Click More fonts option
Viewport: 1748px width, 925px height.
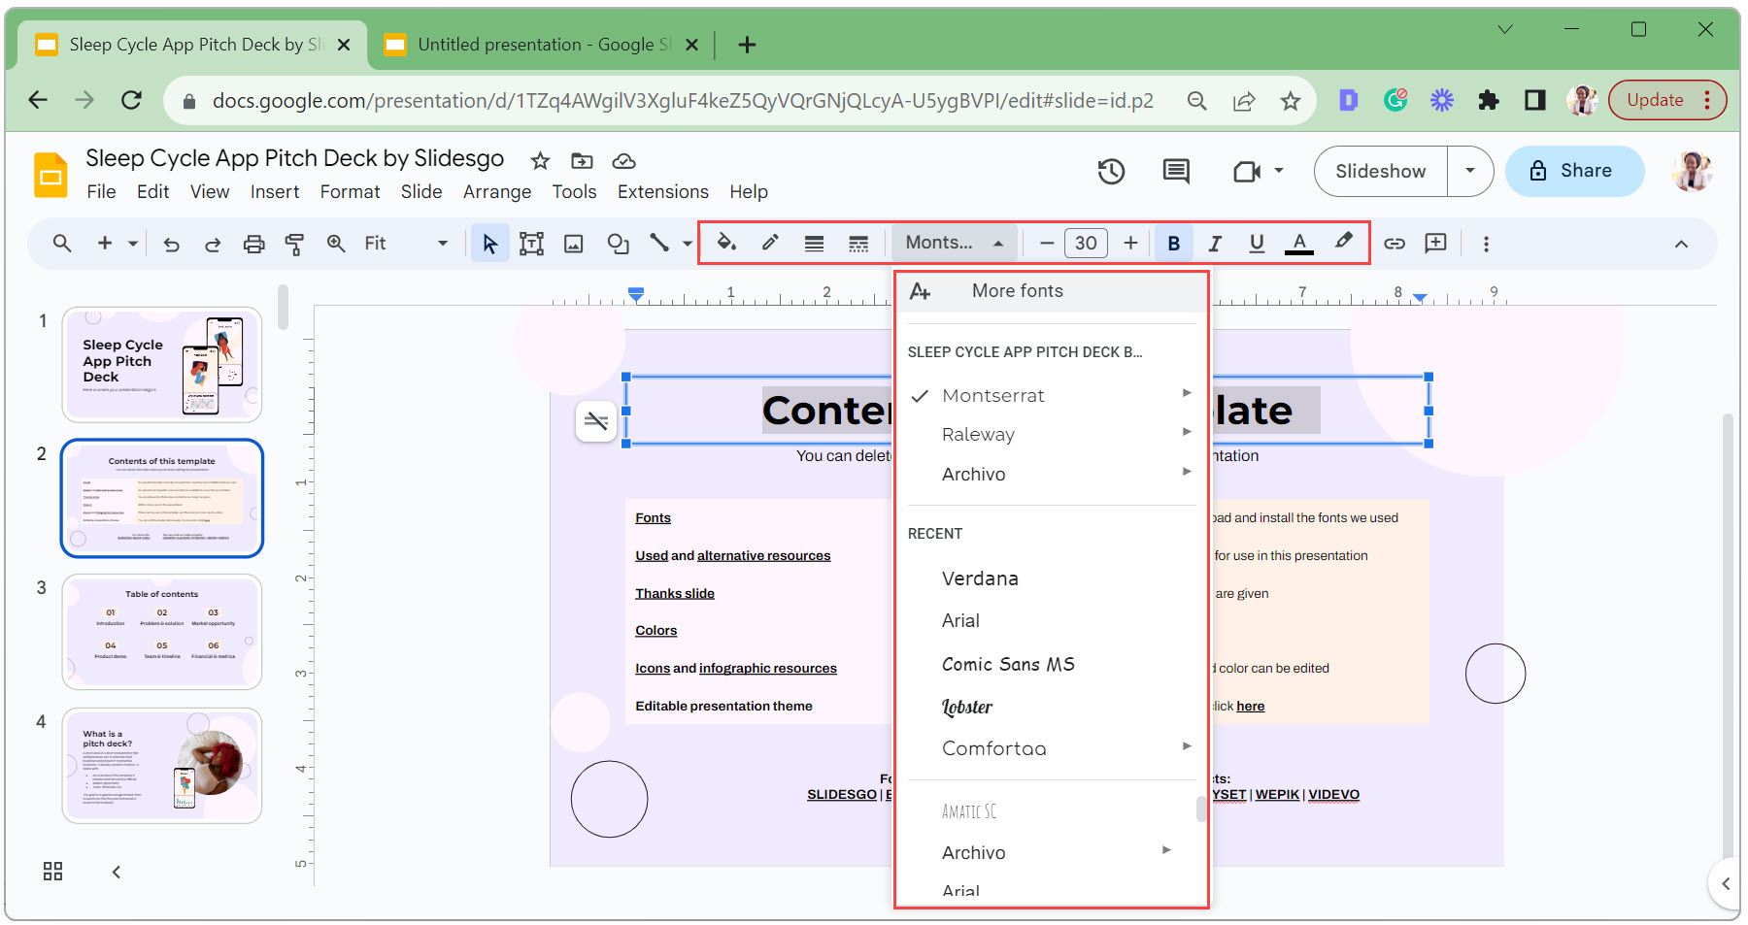[1017, 291]
